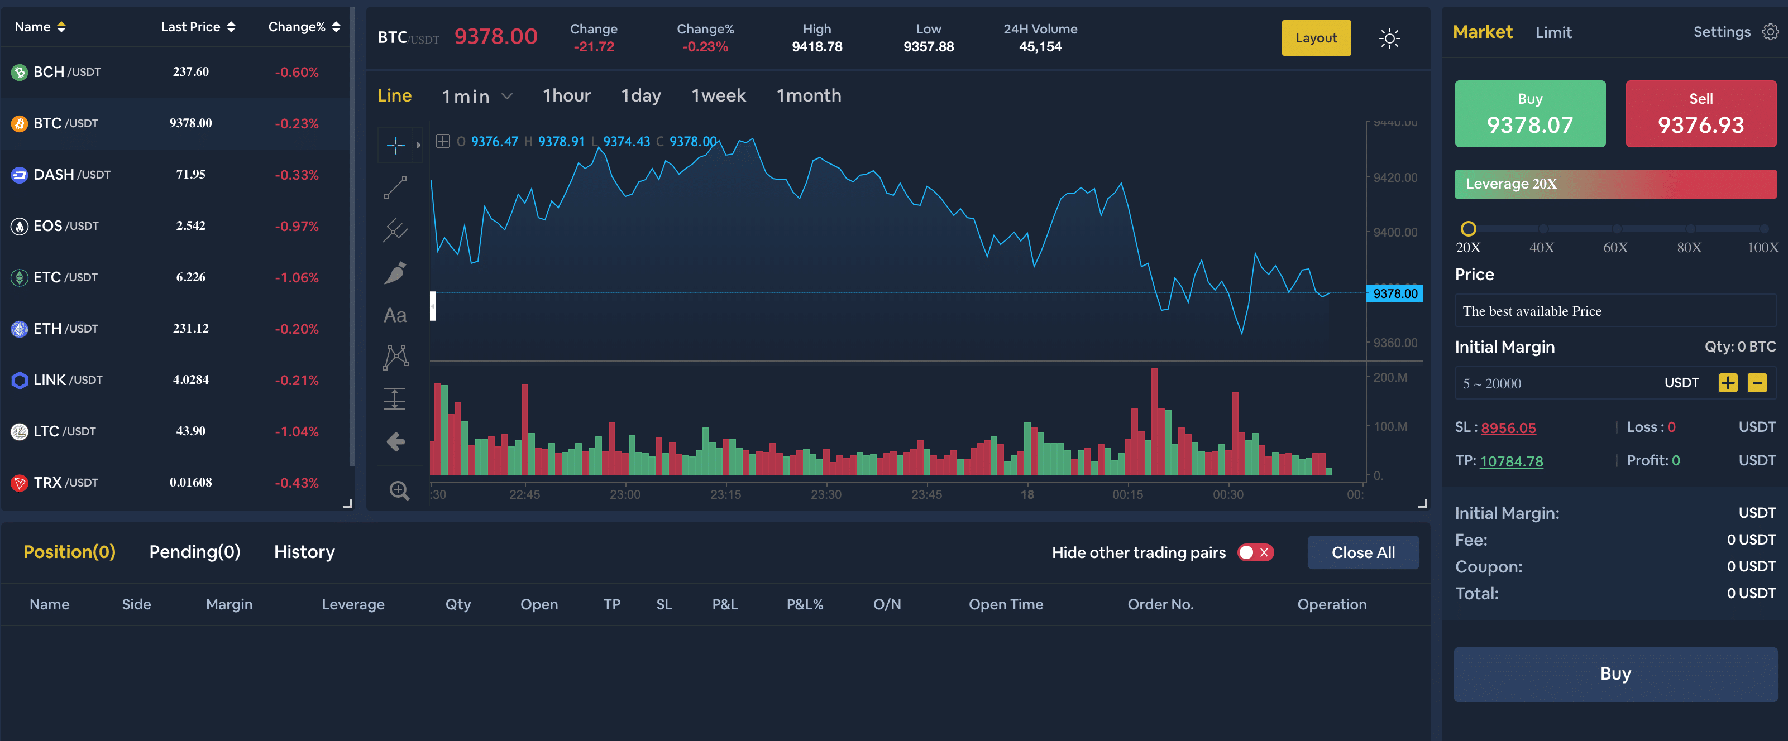Click the back arrow chart icon

pos(395,441)
